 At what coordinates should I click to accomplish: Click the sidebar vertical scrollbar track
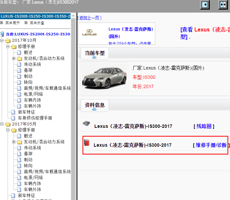[x=73, y=109]
